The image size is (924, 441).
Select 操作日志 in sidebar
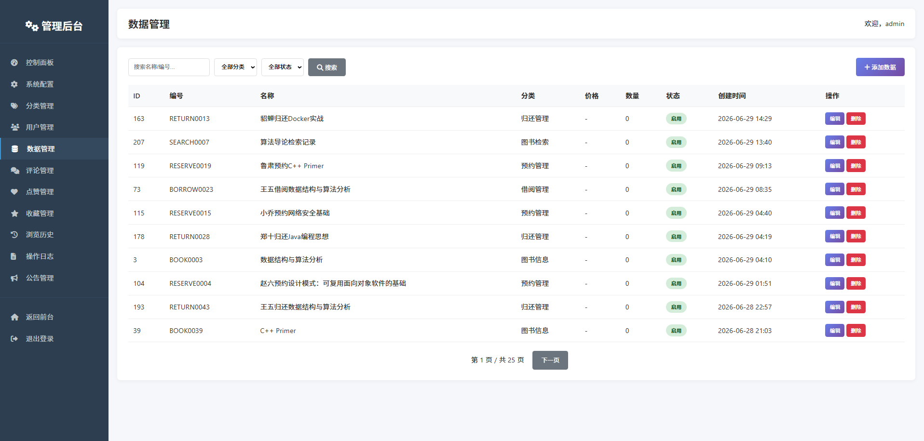[x=54, y=256]
